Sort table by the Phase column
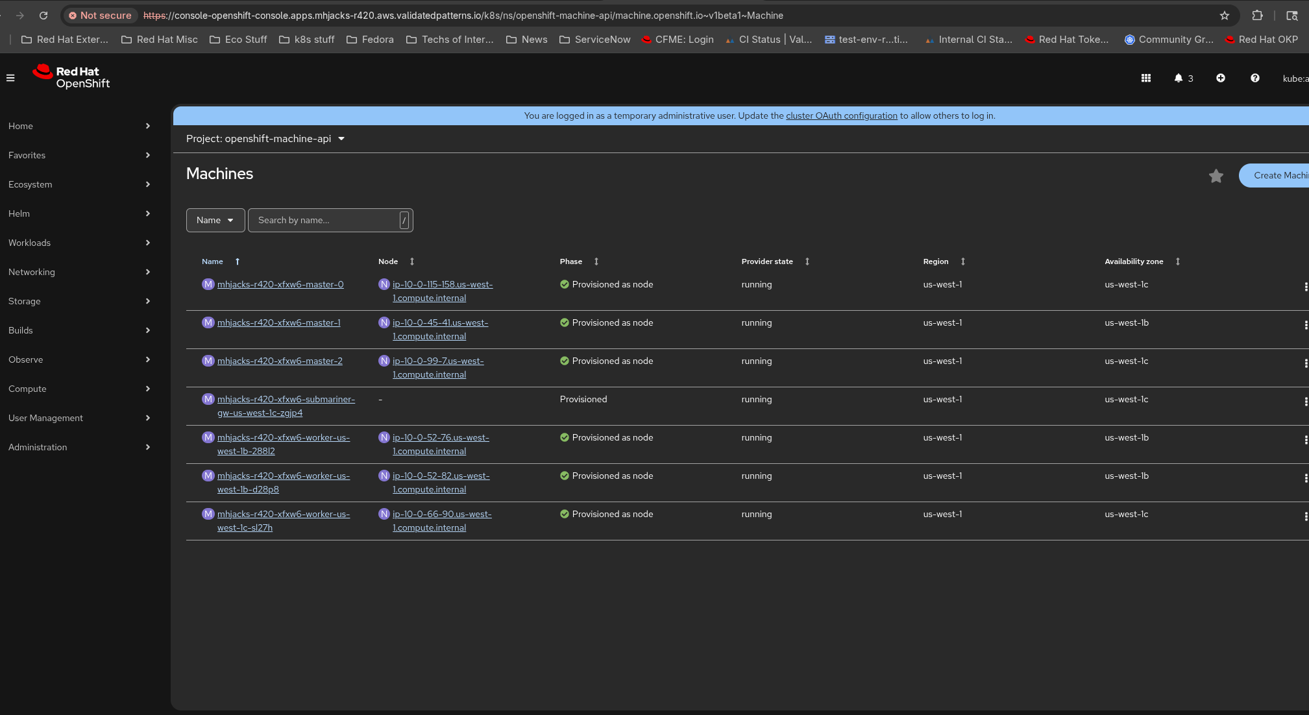1309x715 pixels. coord(571,261)
